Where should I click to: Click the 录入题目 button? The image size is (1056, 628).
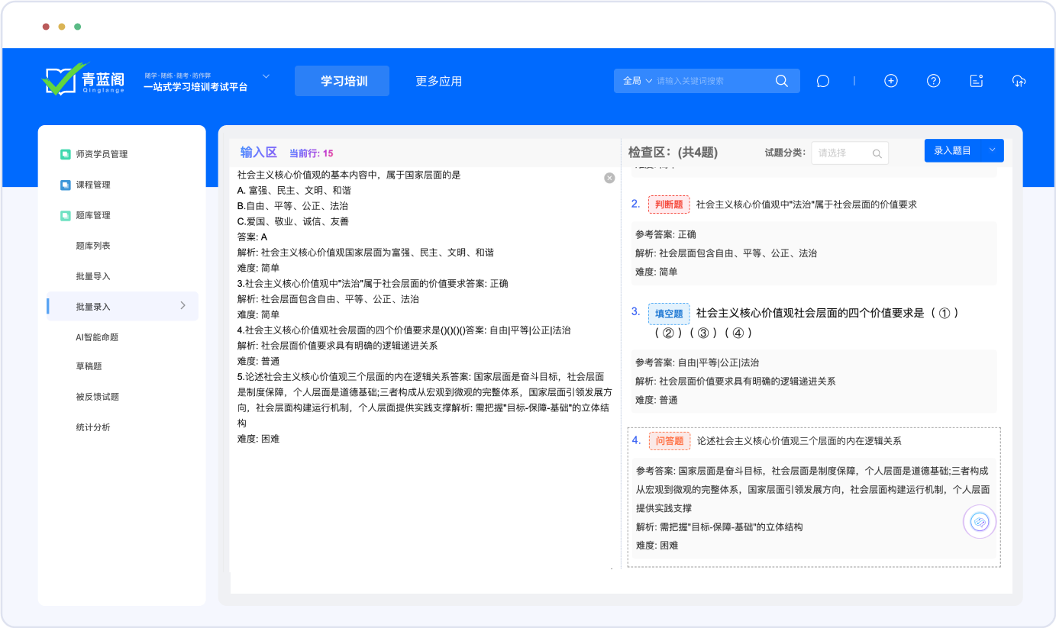pyautogui.click(x=952, y=150)
